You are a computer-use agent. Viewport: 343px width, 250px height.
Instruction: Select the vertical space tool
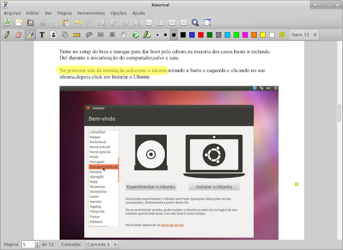coord(112,35)
